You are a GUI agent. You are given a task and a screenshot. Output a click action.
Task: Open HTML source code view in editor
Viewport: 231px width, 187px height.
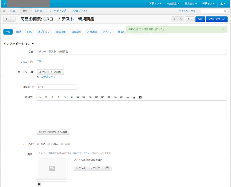(40, 97)
